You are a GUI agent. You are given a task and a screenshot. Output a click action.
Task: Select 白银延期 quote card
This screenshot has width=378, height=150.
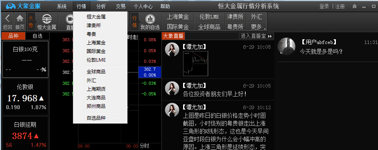25,133
